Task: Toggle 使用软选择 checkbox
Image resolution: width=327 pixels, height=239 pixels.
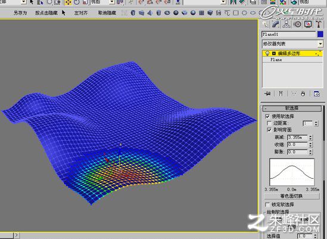Action: [x=267, y=116]
